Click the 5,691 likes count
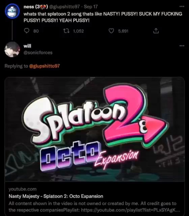The width and height of the screenshot is (189, 216). pos(123,31)
